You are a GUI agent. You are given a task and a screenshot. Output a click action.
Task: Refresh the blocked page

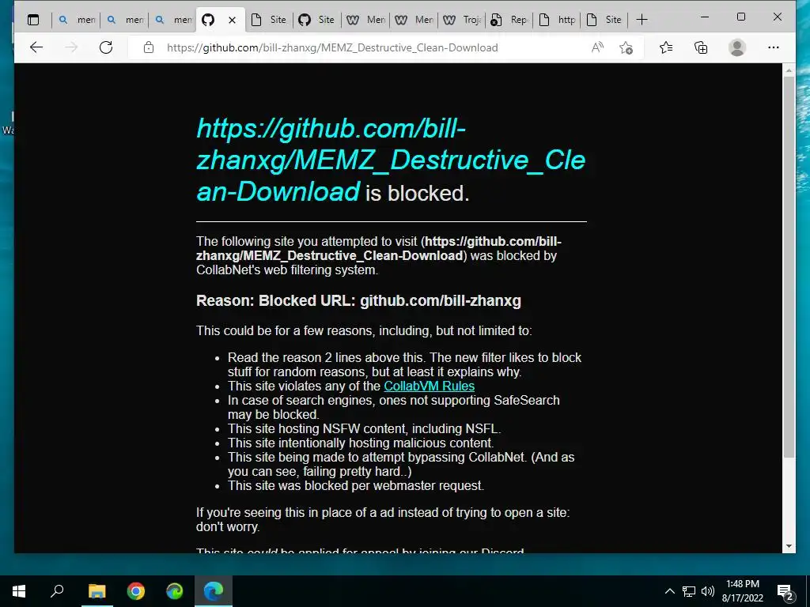click(106, 47)
